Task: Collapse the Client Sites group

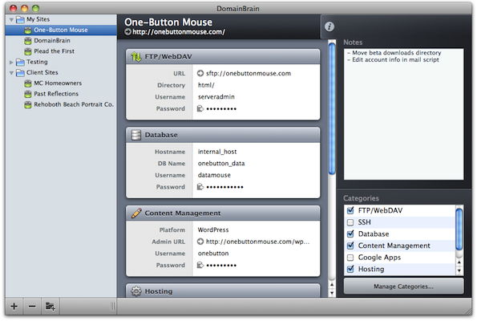Action: click(x=11, y=73)
